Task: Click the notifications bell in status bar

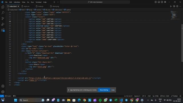Action: tap(180, 96)
